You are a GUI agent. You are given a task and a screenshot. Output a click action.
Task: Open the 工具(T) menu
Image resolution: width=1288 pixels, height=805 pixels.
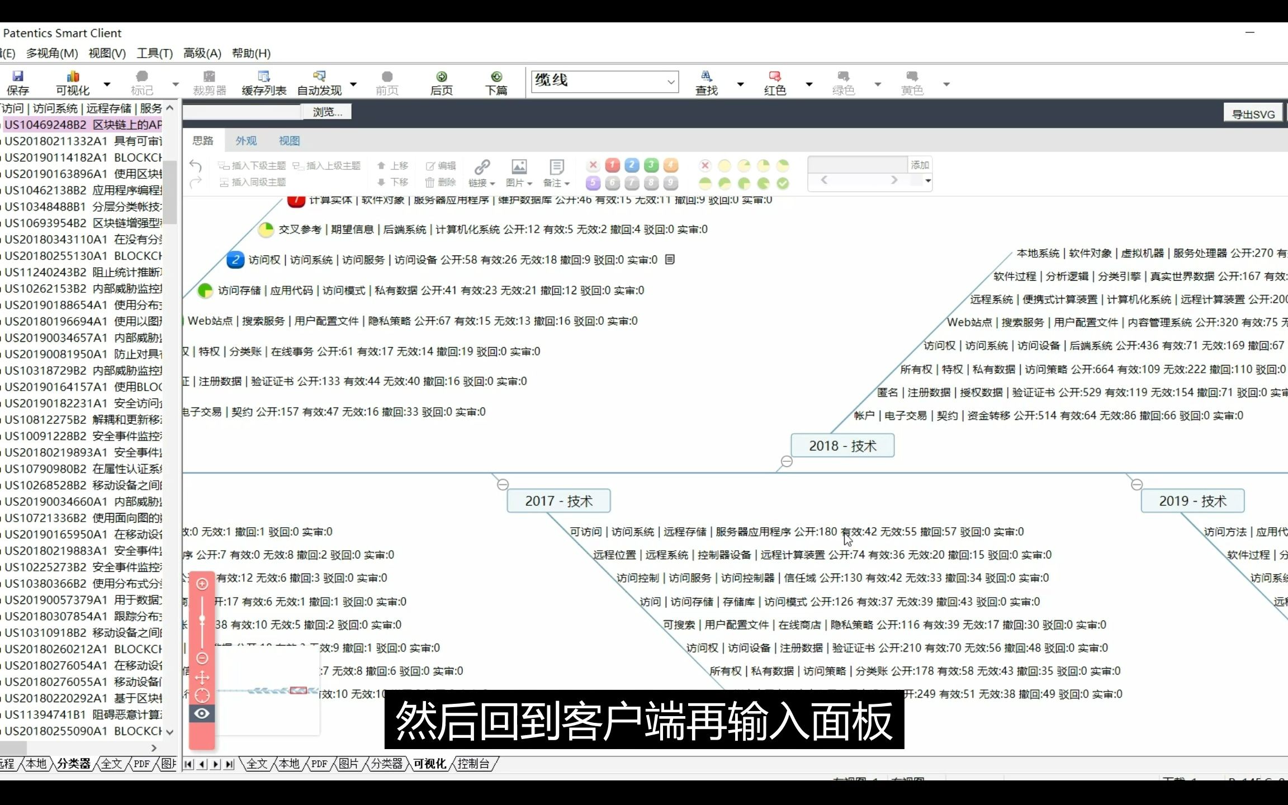pyautogui.click(x=155, y=53)
